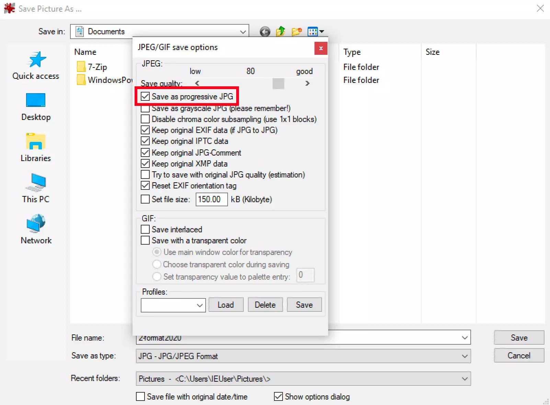Create a new folder
Image resolution: width=550 pixels, height=405 pixels.
tap(297, 32)
